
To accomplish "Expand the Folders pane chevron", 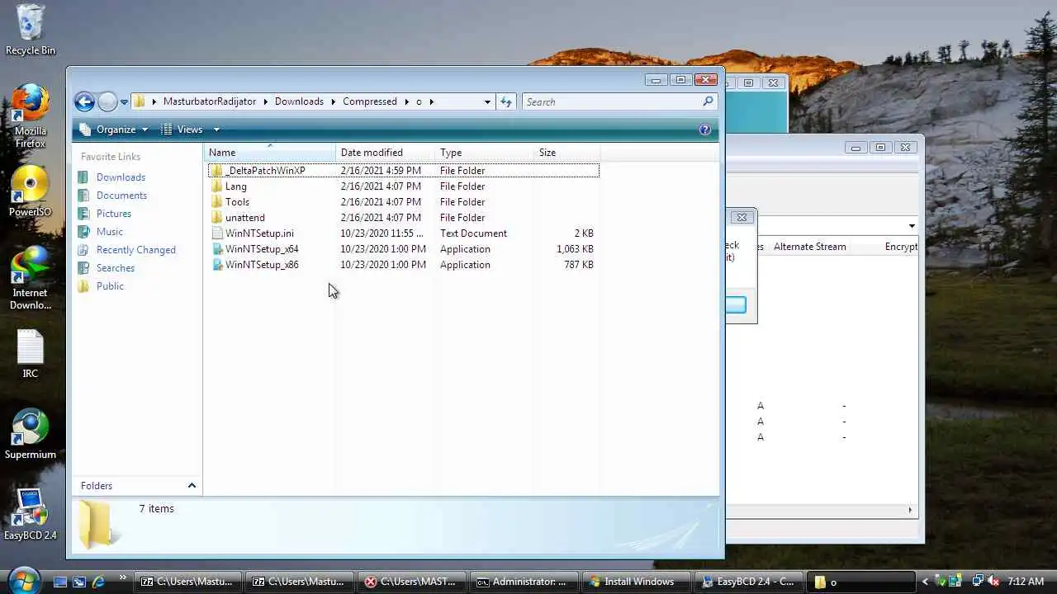I will pos(192,486).
